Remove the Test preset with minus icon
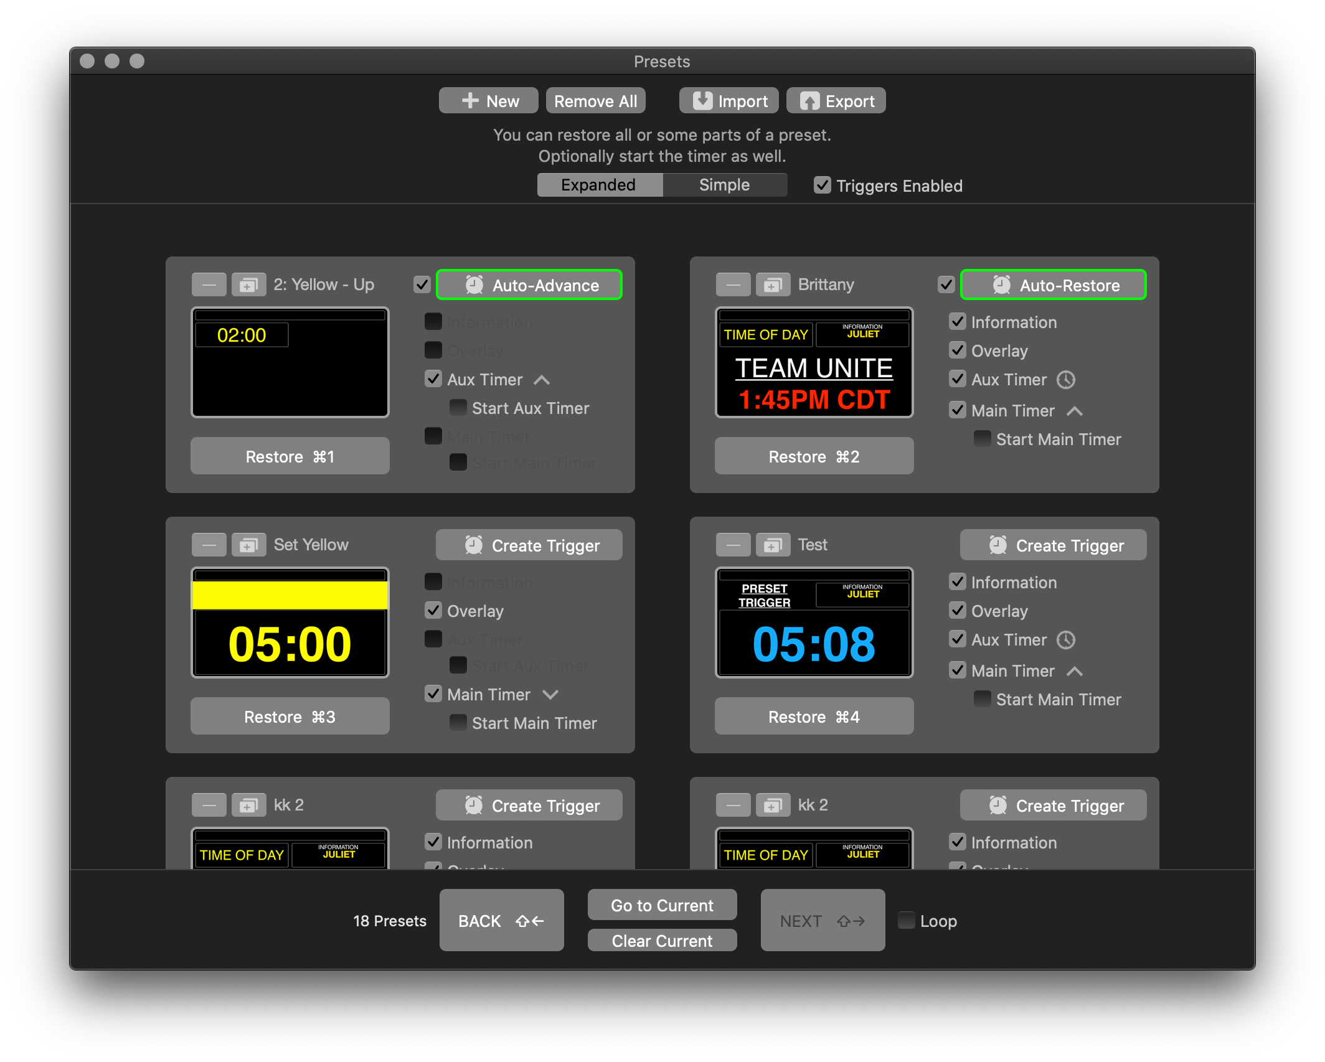 click(733, 545)
